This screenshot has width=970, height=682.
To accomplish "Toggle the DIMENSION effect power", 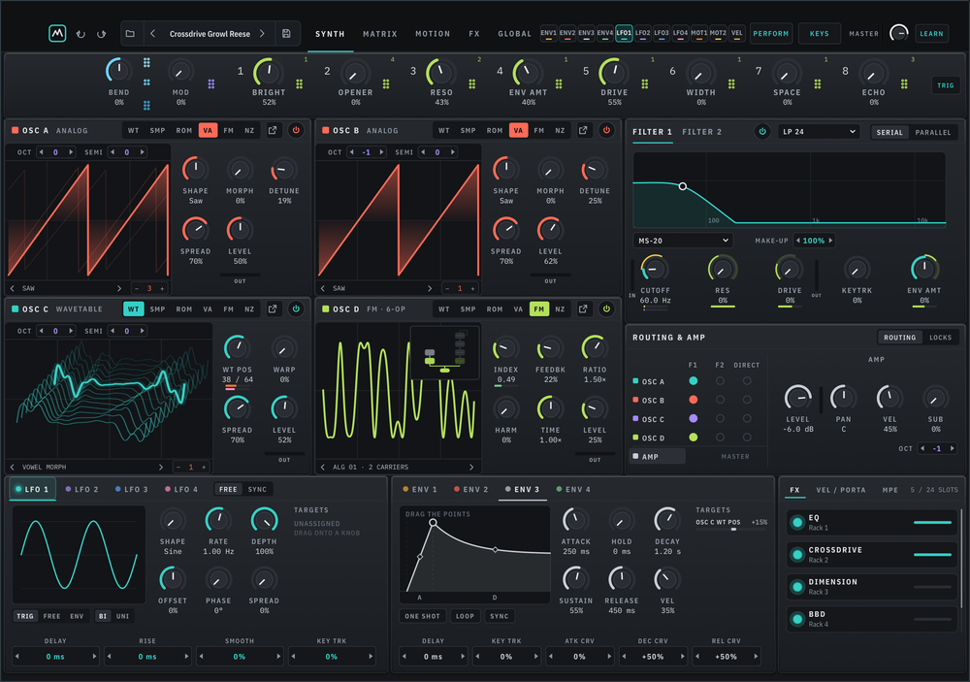I will pos(797,587).
